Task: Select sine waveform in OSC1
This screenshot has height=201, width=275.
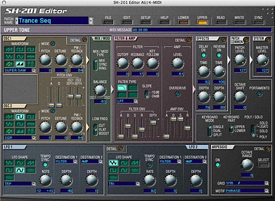Action: (x=20, y=57)
